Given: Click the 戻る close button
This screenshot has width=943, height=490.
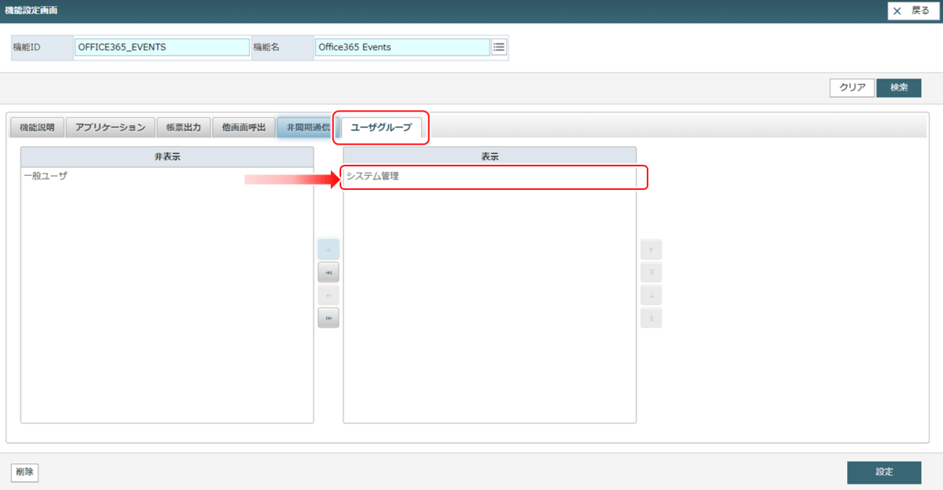Looking at the screenshot, I should click(x=912, y=11).
